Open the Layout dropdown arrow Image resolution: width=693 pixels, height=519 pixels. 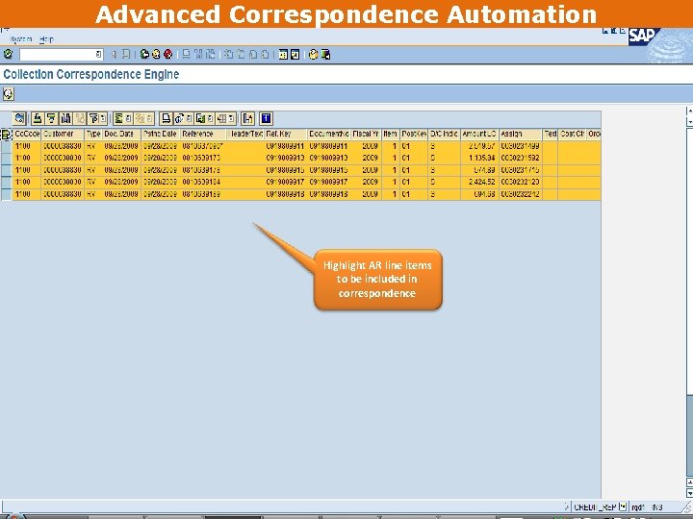pos(232,118)
